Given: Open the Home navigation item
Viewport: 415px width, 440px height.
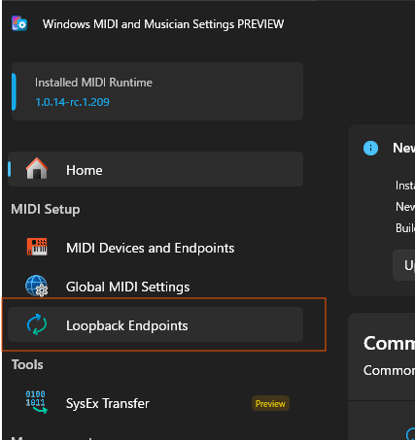Looking at the screenshot, I should coord(156,169).
